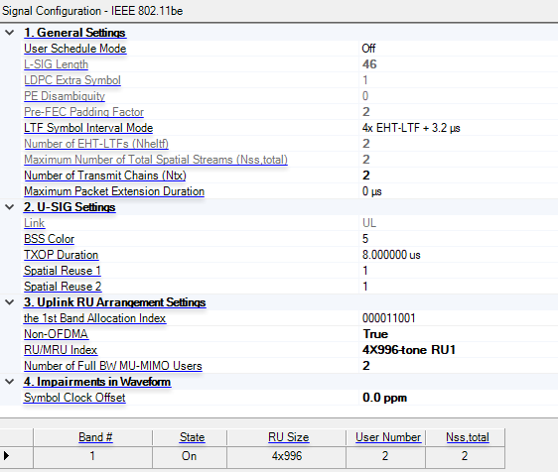The height and width of the screenshot is (472, 558).
Task: Edit the Symbol Clock Offset value
Action: coord(459,398)
